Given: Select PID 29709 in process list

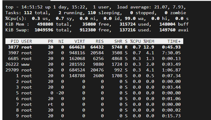Looking at the screenshot, I should (x=12, y=70).
